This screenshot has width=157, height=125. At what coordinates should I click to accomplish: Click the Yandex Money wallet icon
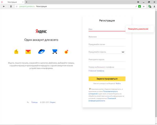pos(16,52)
